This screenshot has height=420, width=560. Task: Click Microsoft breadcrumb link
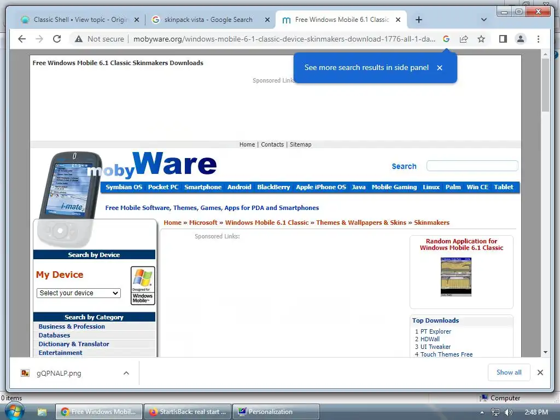203,223
